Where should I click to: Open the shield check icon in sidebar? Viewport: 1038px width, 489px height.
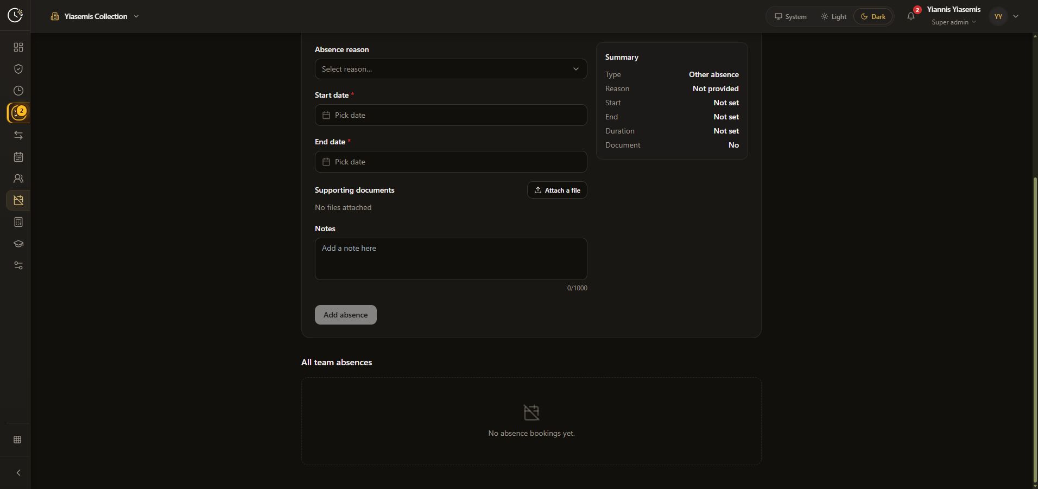(x=18, y=69)
